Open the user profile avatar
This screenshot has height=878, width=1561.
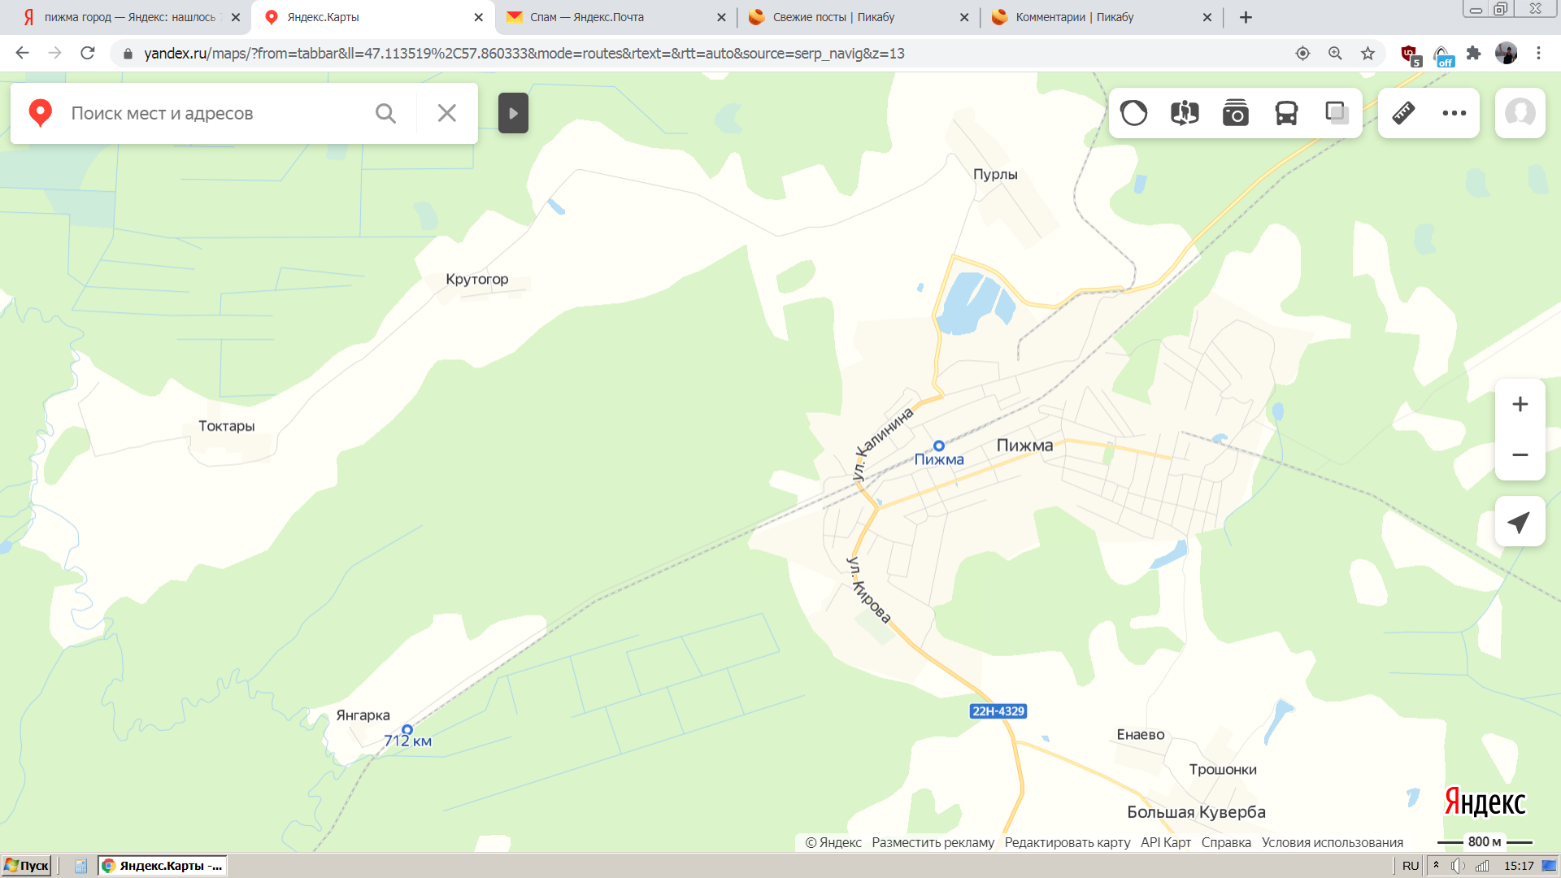click(x=1520, y=113)
